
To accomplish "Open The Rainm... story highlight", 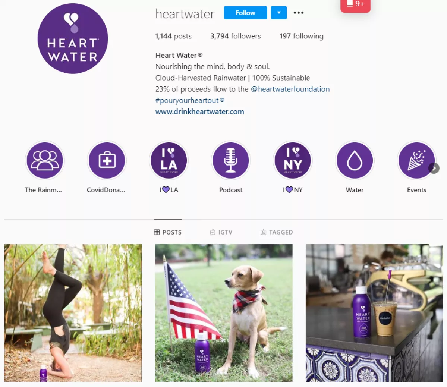I will click(45, 160).
